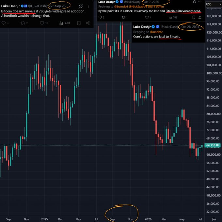Click the 'Core's actions are fatal to Bitcoin' text
The width and height of the screenshot is (222, 222).
click(x=157, y=37)
